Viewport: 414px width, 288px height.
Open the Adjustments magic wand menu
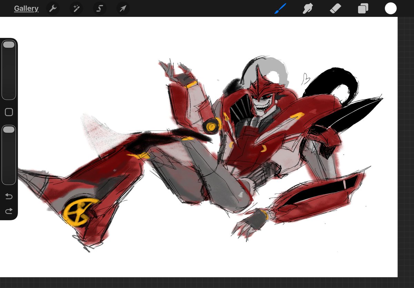coord(76,9)
